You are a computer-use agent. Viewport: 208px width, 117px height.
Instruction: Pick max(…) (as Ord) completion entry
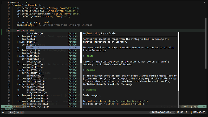53,98
